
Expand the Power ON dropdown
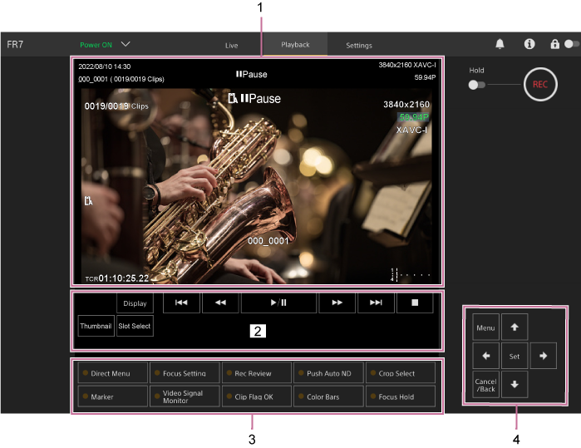[126, 44]
